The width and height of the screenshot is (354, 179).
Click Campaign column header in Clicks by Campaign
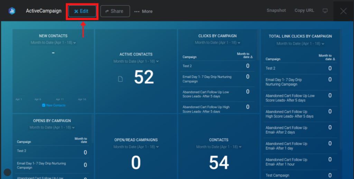(189, 57)
